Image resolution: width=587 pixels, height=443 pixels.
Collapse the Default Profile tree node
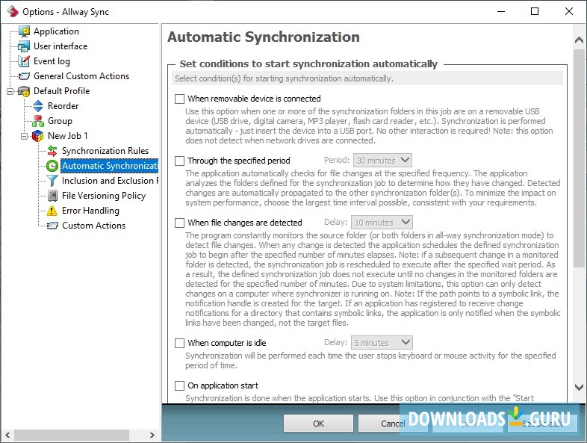tap(10, 91)
